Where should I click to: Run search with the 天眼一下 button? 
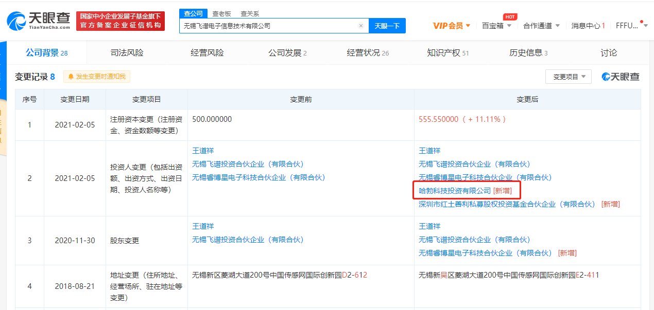click(387, 26)
